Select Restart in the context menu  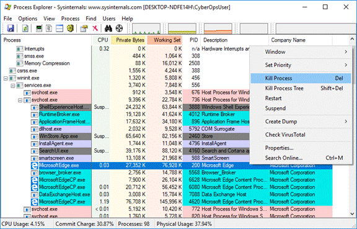pos(301,98)
